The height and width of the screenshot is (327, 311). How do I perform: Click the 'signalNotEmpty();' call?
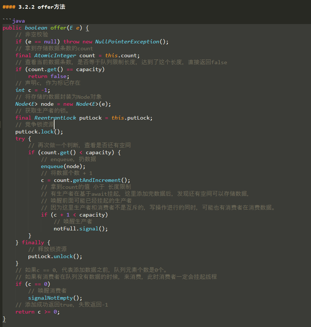[55, 298]
